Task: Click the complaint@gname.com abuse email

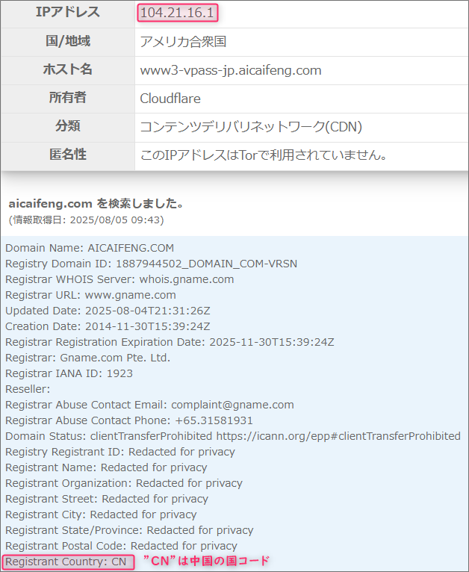Action: pos(232,405)
